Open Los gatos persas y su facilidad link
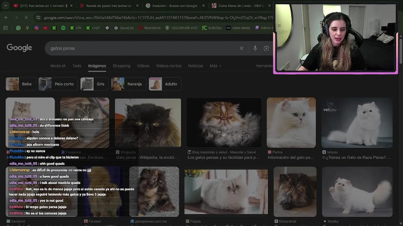The height and width of the screenshot is (226, 403). 224,158
